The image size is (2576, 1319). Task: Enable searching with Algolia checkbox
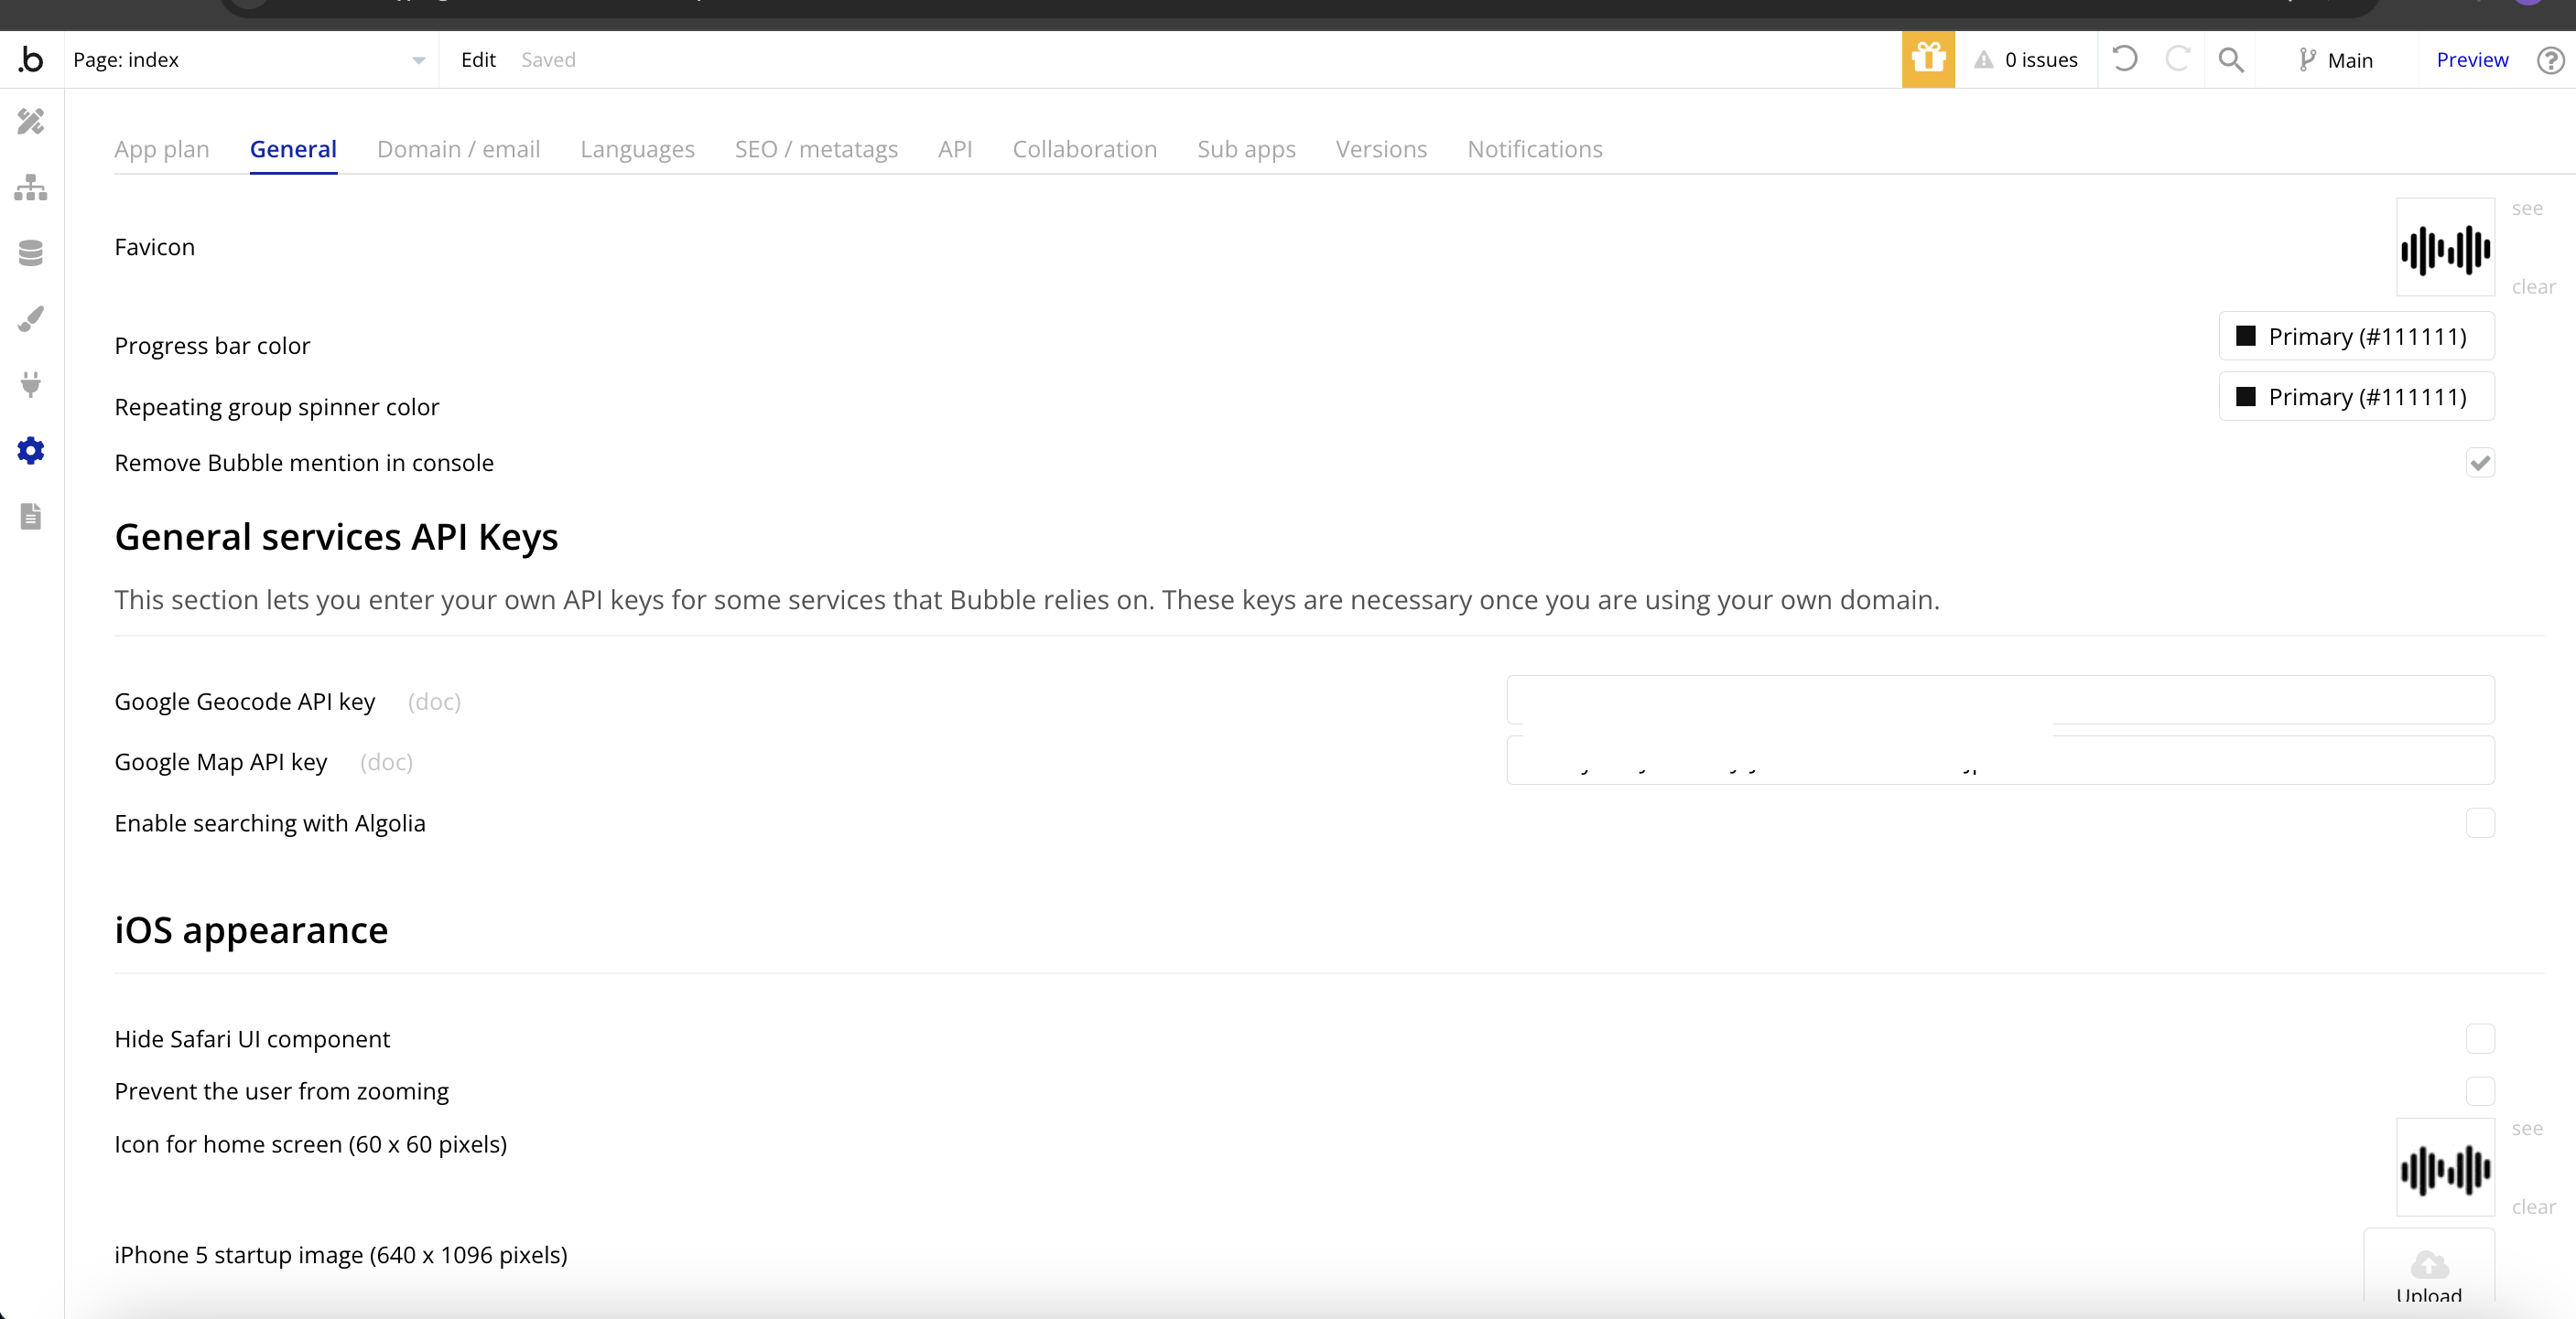[x=2480, y=823]
